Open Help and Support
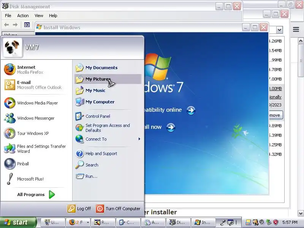 click(x=108, y=154)
